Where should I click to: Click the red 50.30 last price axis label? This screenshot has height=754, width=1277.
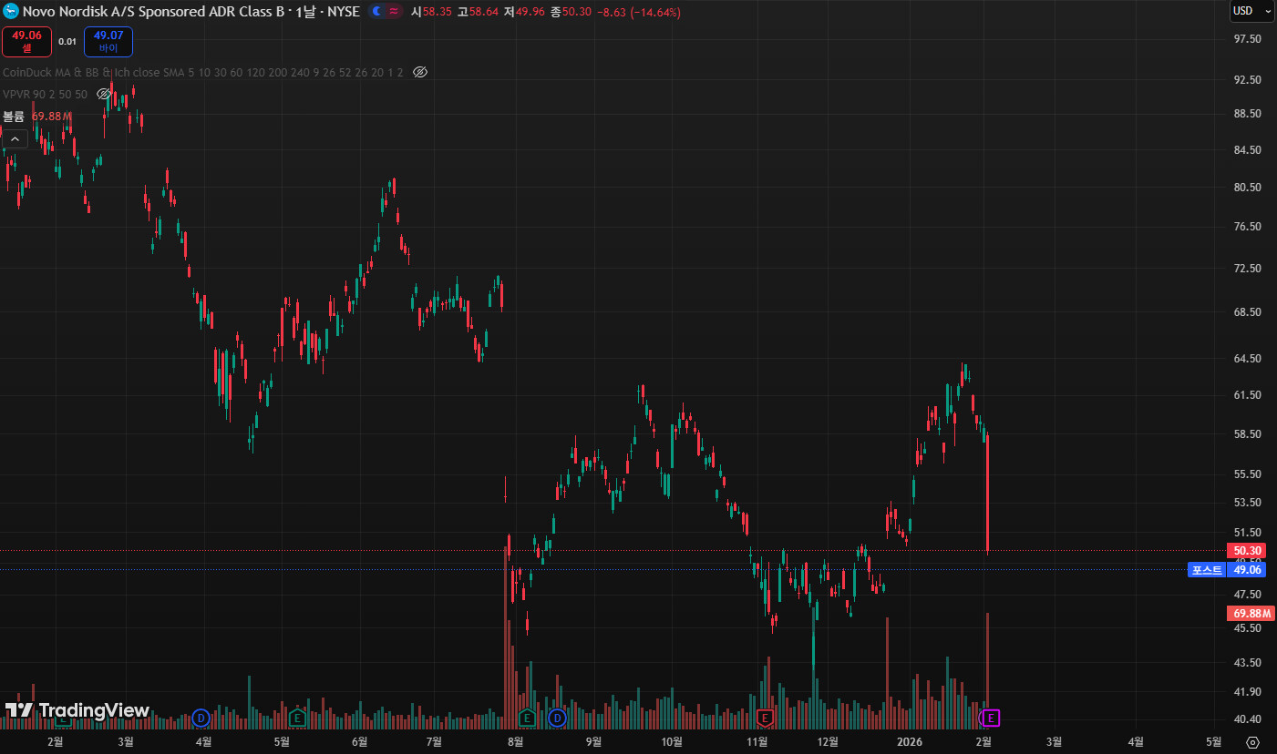pos(1247,551)
